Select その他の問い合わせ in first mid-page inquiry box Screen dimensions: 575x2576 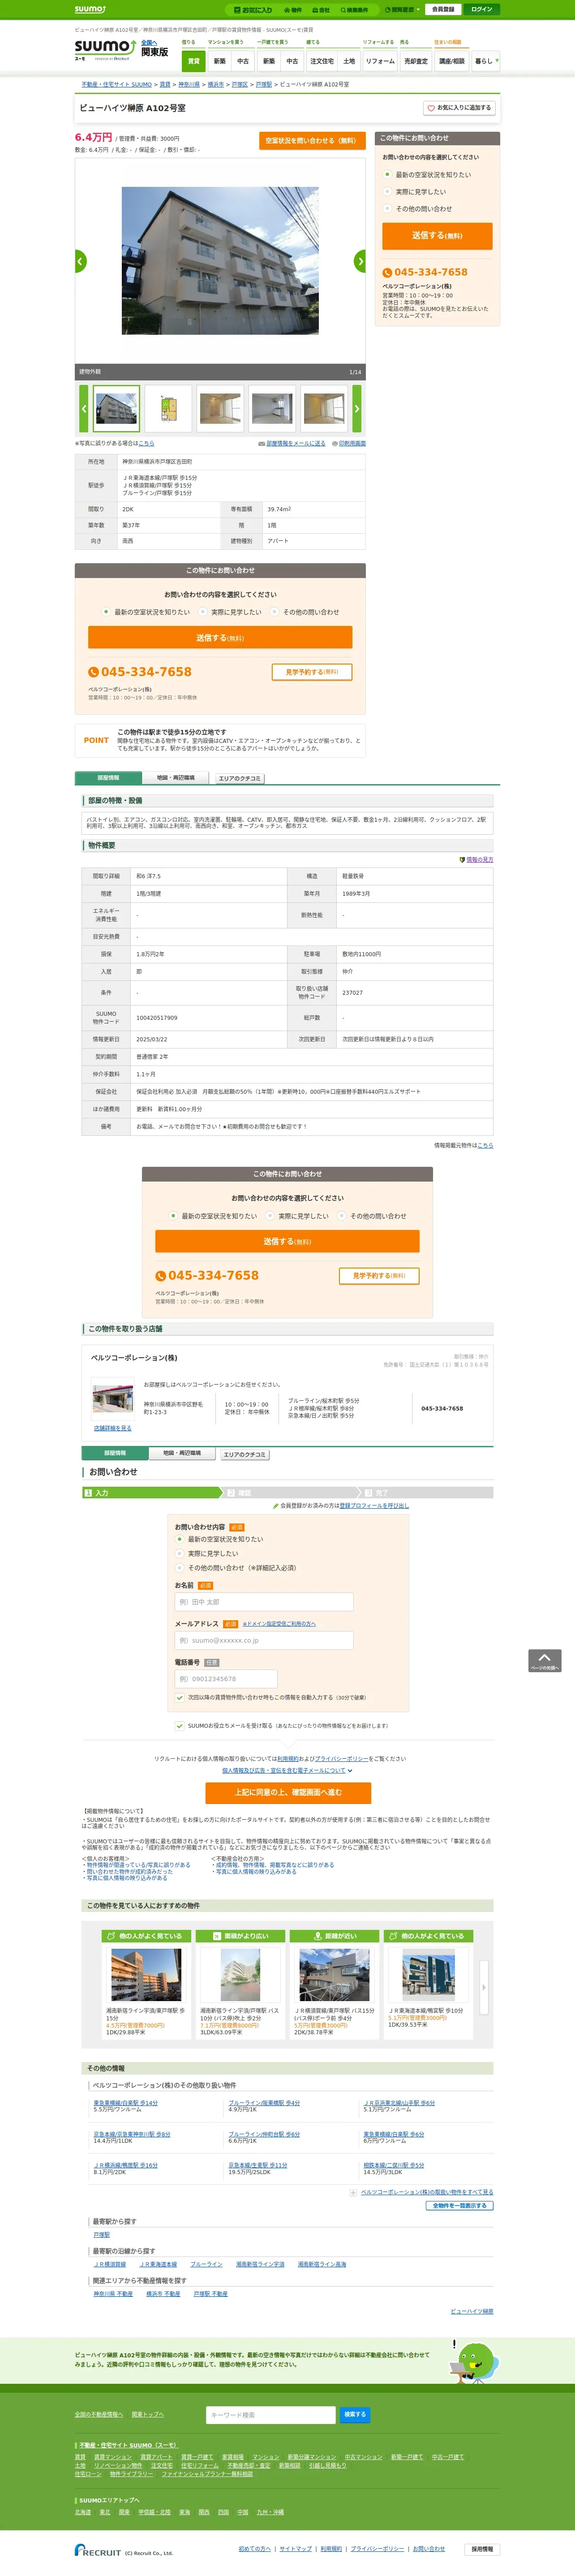click(x=275, y=611)
